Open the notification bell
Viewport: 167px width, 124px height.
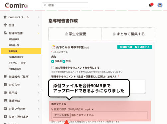tap(150, 5)
